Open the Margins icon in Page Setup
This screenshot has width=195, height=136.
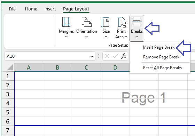(x=66, y=22)
